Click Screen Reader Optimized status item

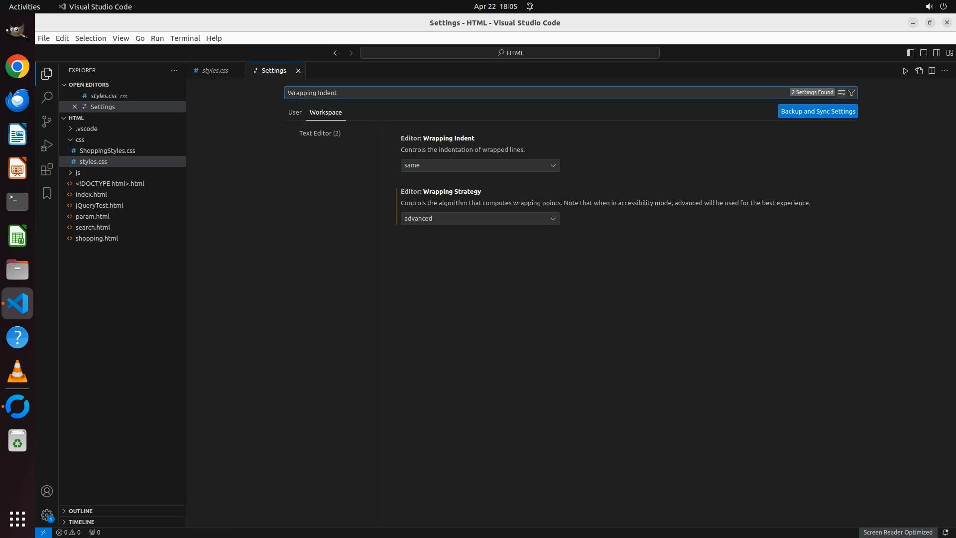point(897,532)
